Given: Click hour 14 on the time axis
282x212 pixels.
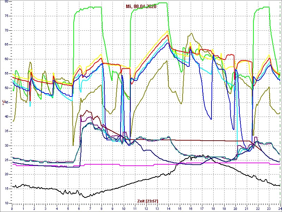Looking at the screenshot, I should (x=168, y=208).
